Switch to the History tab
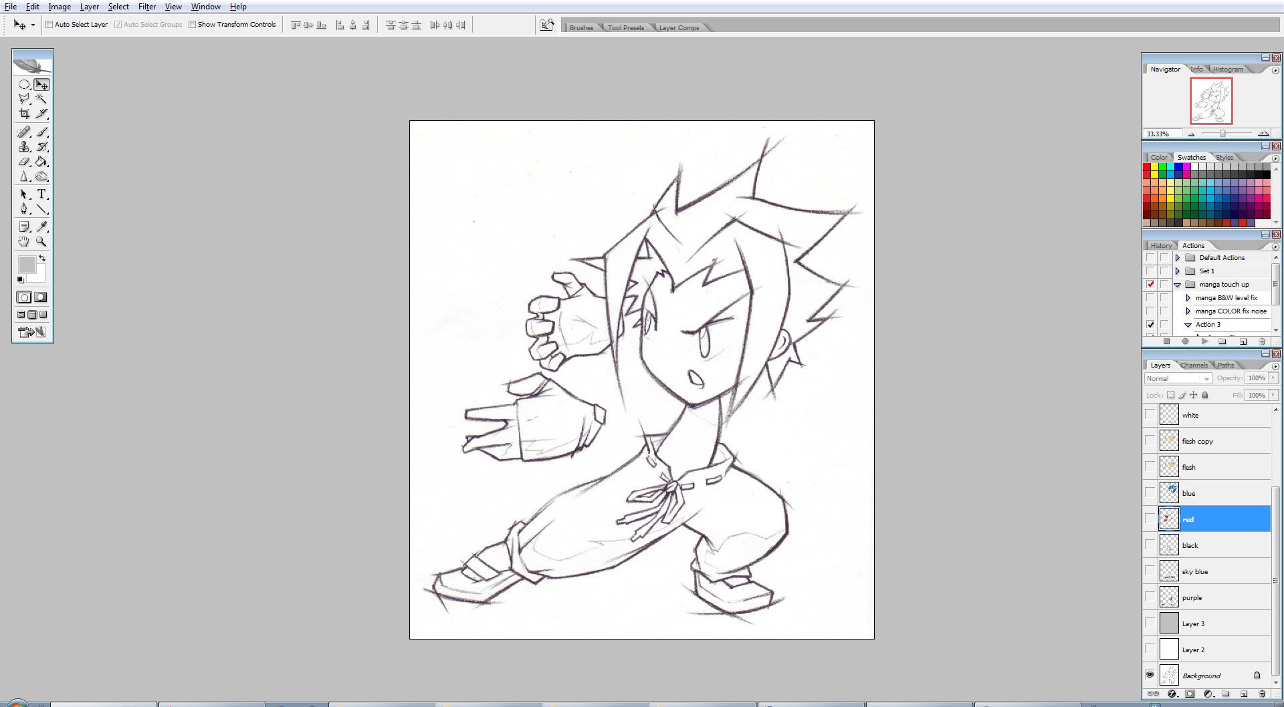The width and height of the screenshot is (1284, 707). pos(1161,245)
